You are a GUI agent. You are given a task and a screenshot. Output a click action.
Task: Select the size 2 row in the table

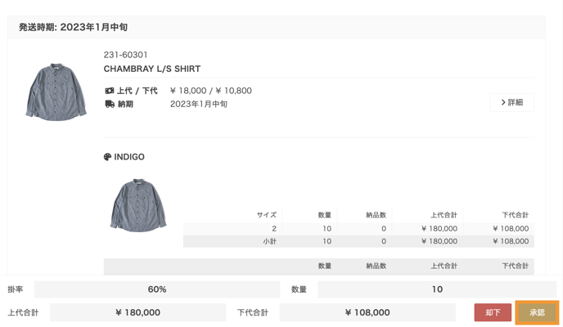358,229
